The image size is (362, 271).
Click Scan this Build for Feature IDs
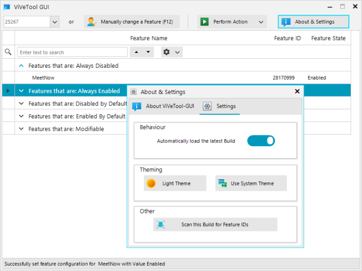(215, 225)
